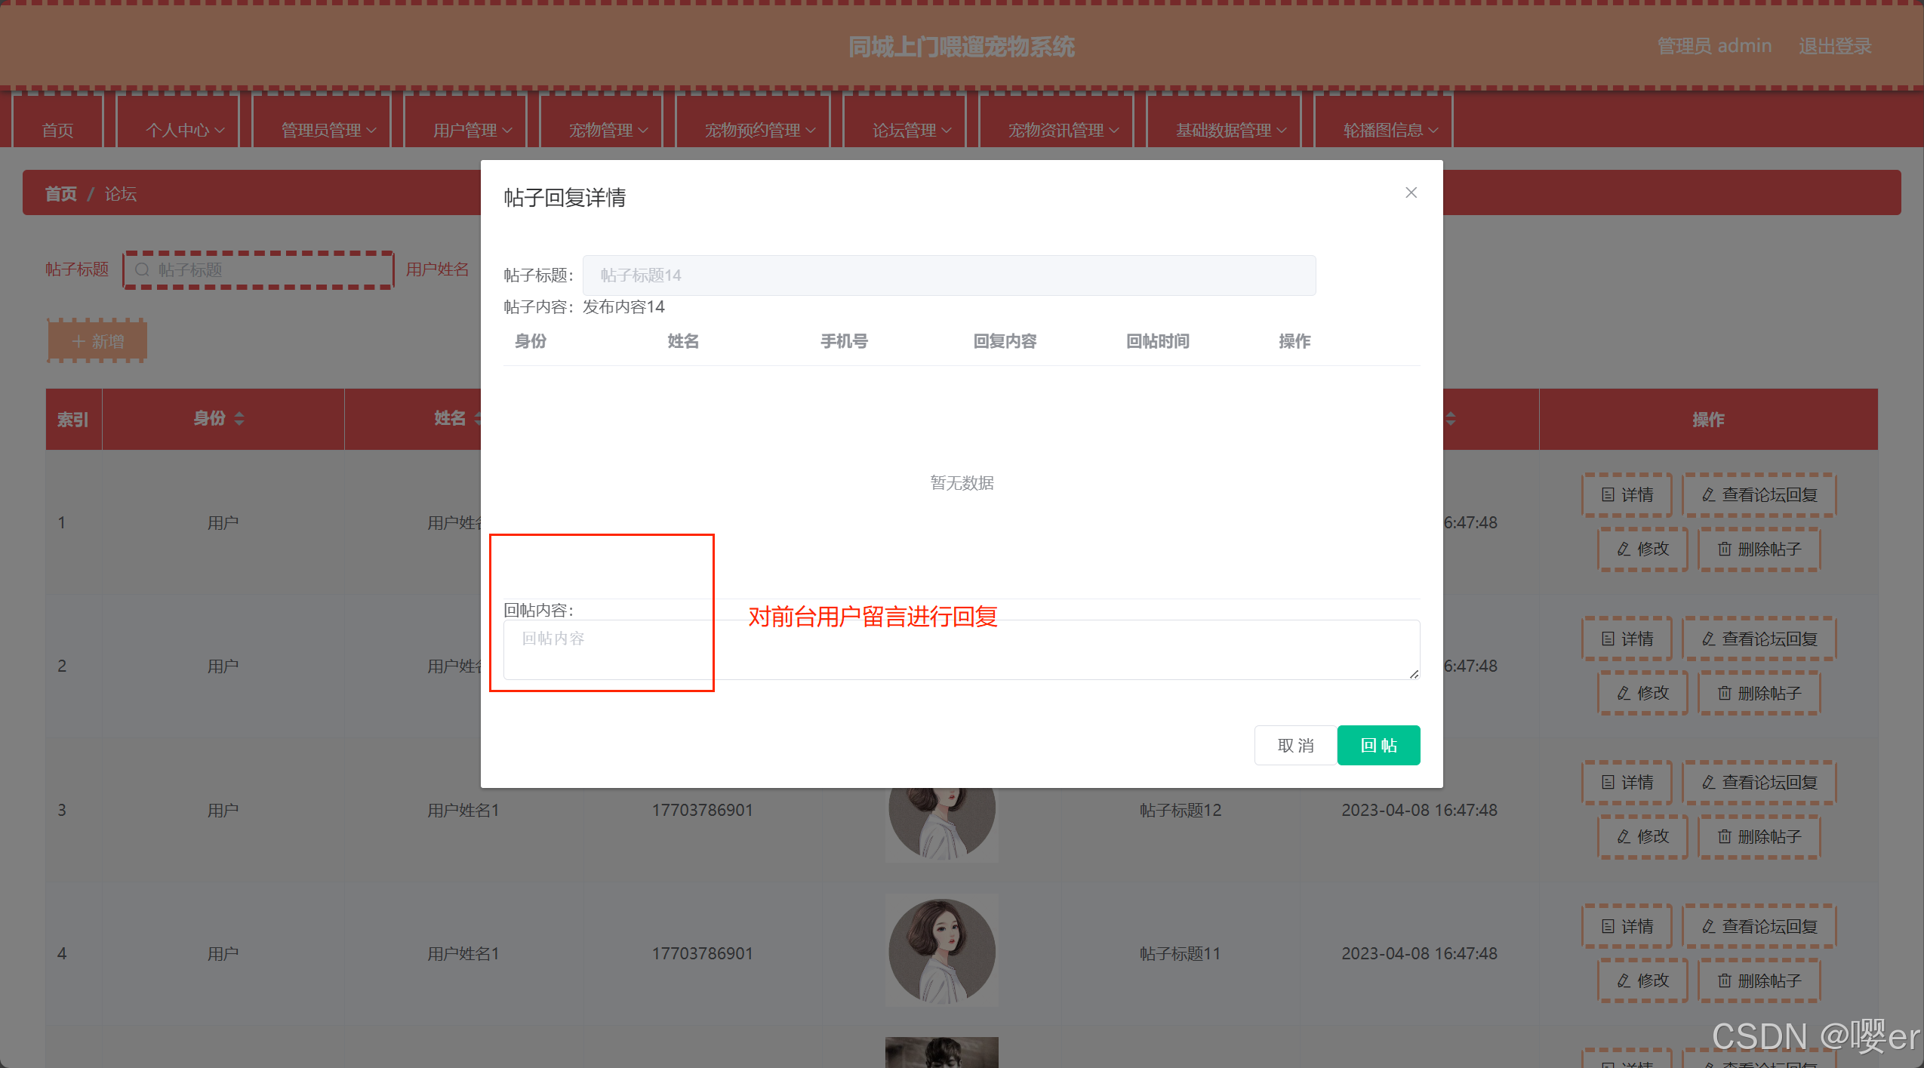Sort table by 身份 column arrows
Image resolution: width=1924 pixels, height=1068 pixels.
[239, 419]
